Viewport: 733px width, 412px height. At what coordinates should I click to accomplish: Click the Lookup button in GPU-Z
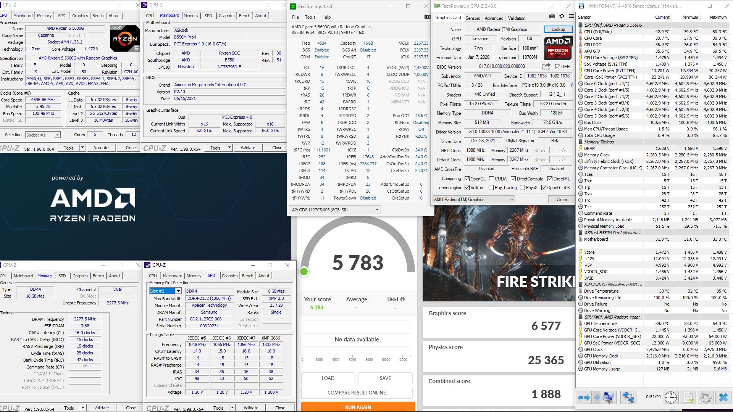coord(558,29)
